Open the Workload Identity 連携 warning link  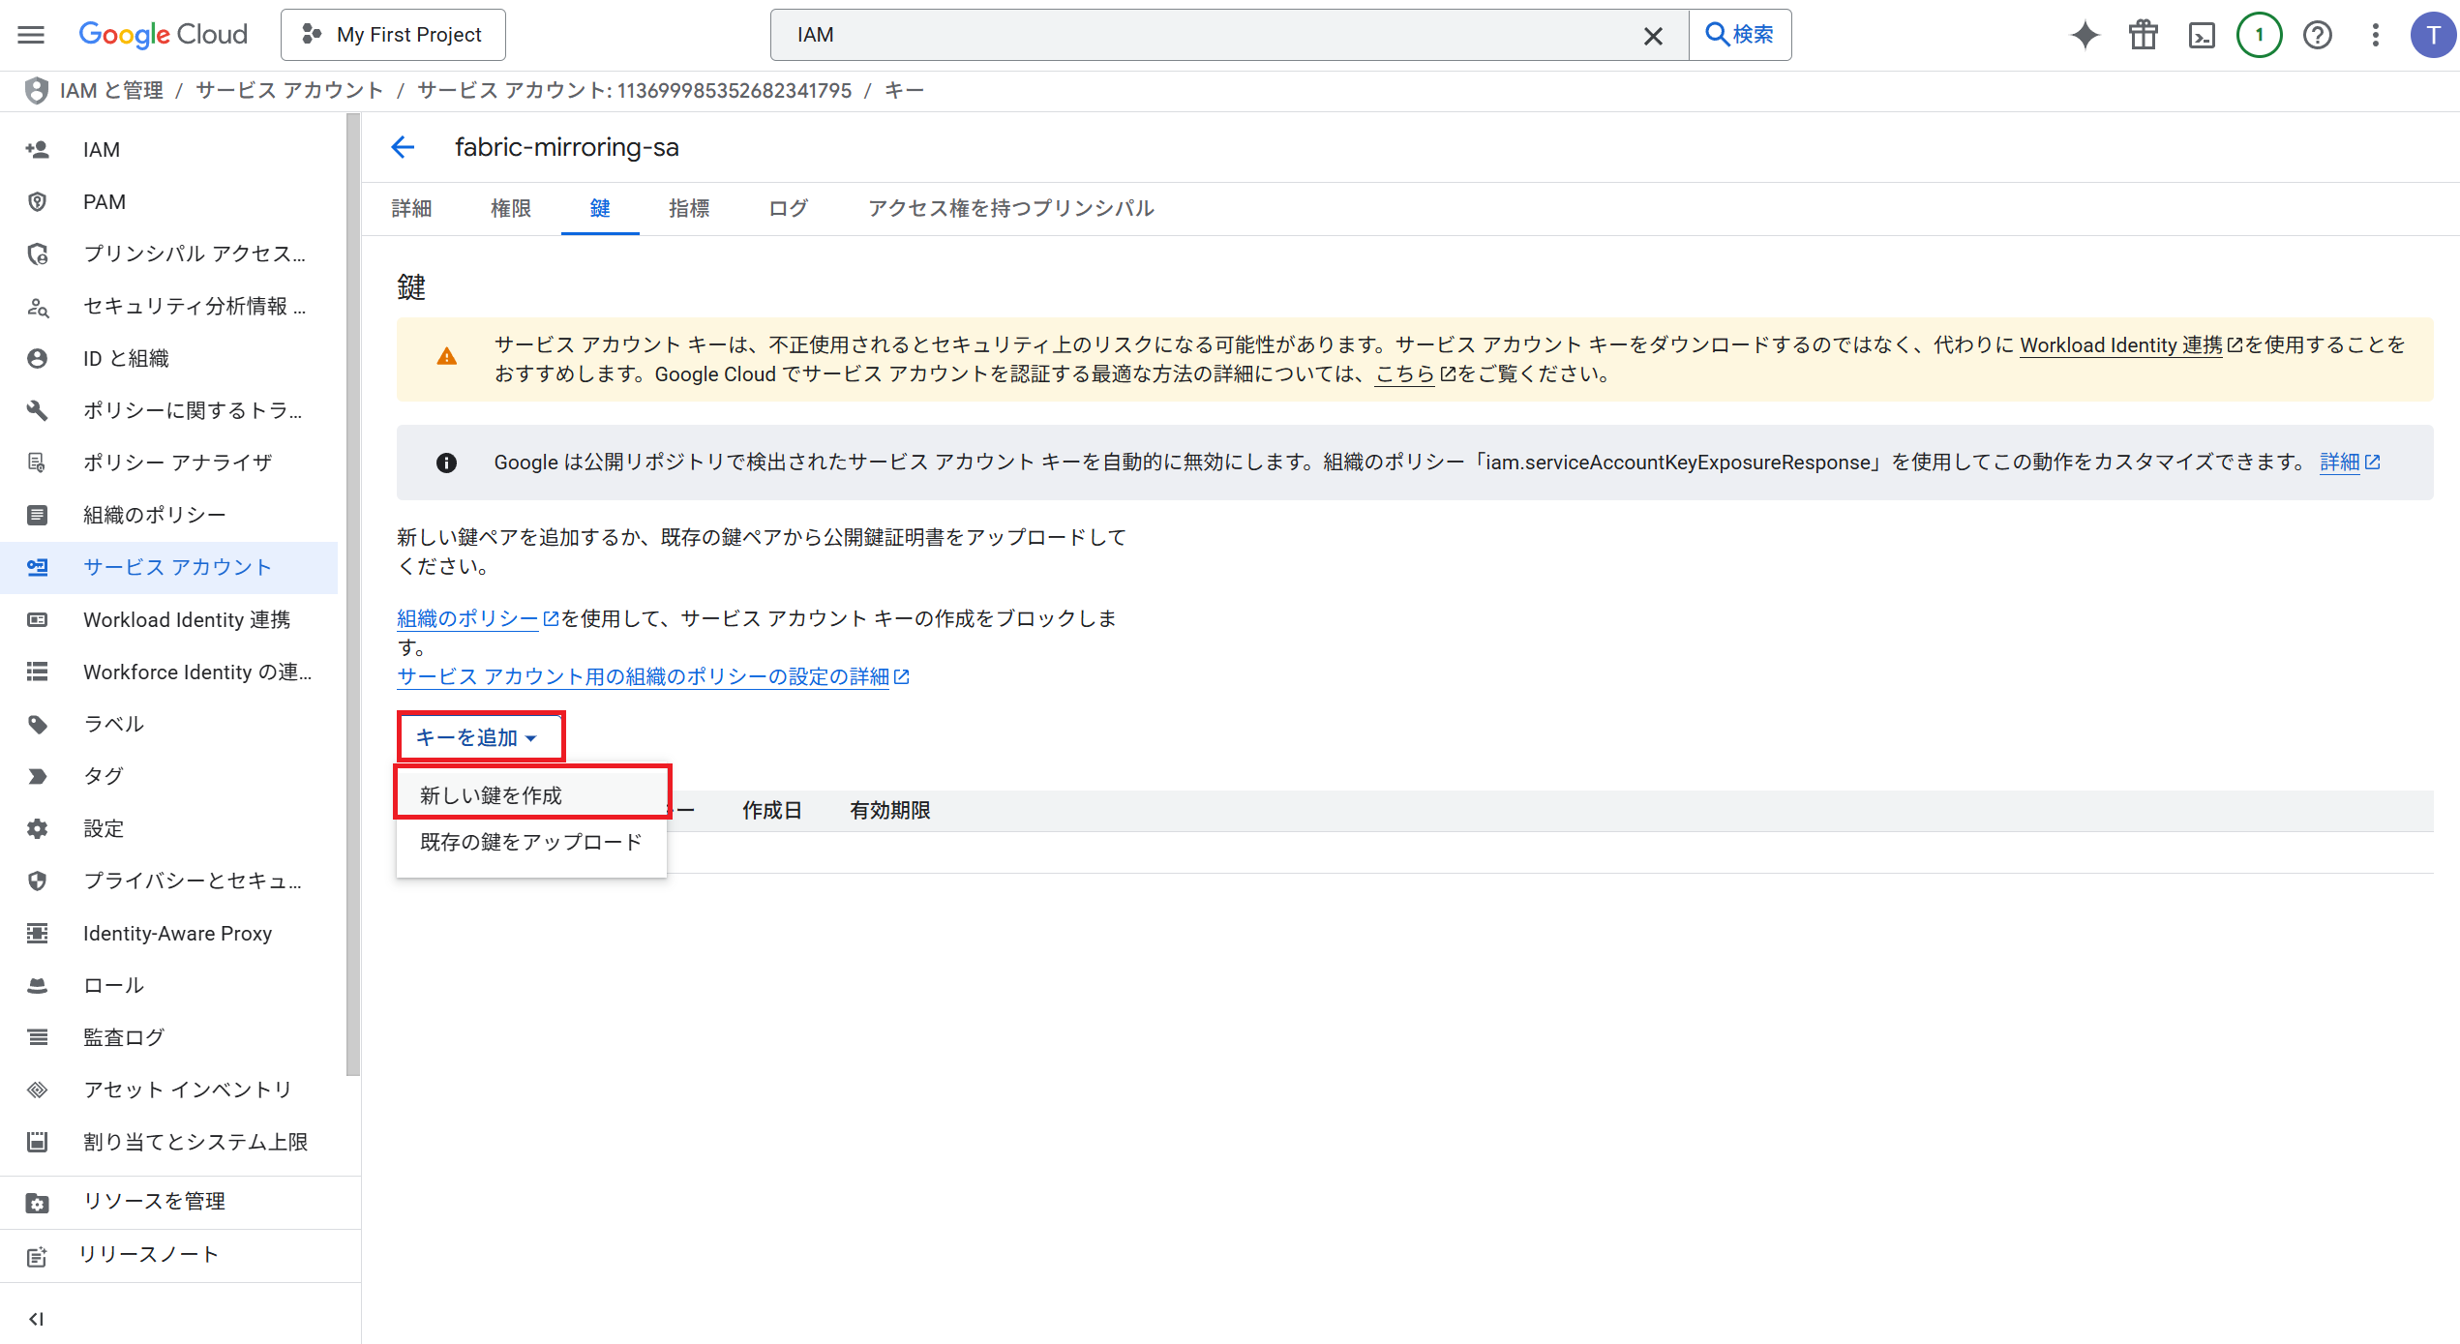pos(2120,345)
